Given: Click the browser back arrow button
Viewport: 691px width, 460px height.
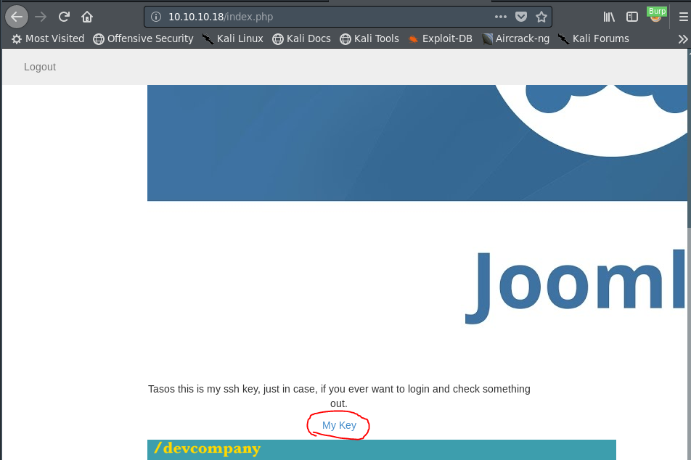Looking at the screenshot, I should pos(17,16).
